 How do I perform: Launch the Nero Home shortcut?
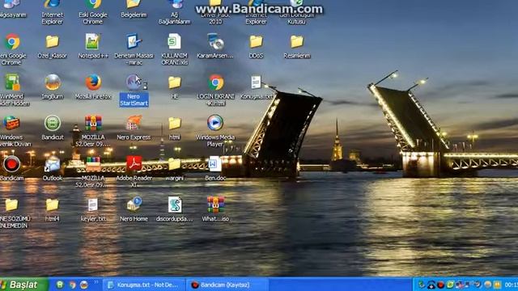(x=134, y=209)
